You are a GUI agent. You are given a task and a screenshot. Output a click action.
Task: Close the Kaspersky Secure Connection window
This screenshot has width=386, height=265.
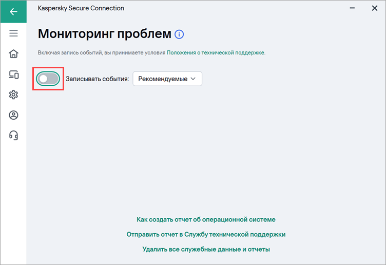(374, 8)
